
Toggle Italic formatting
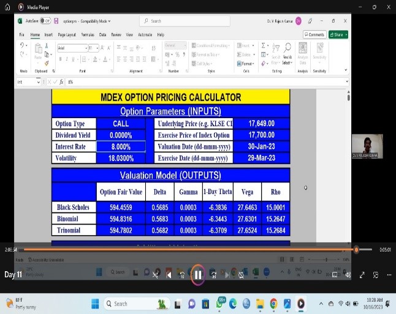(x=67, y=59)
